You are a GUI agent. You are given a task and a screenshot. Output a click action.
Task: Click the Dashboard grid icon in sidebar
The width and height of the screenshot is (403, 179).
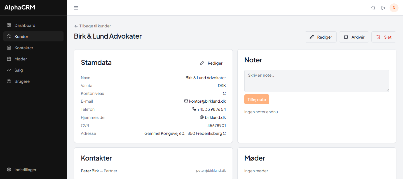click(9, 25)
